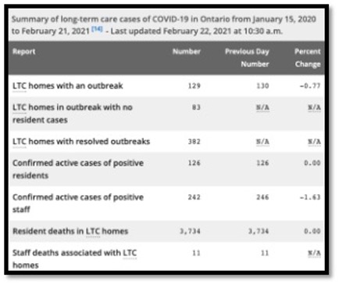Click LTC abbreviation in 'Staff deaths' row
339x285 pixels.
(x=130, y=253)
